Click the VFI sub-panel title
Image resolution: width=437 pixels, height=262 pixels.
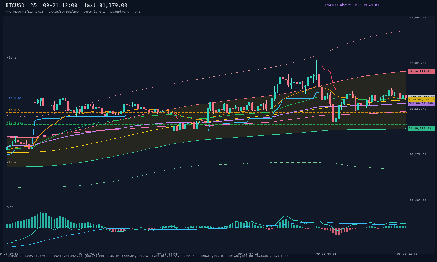tap(10, 207)
